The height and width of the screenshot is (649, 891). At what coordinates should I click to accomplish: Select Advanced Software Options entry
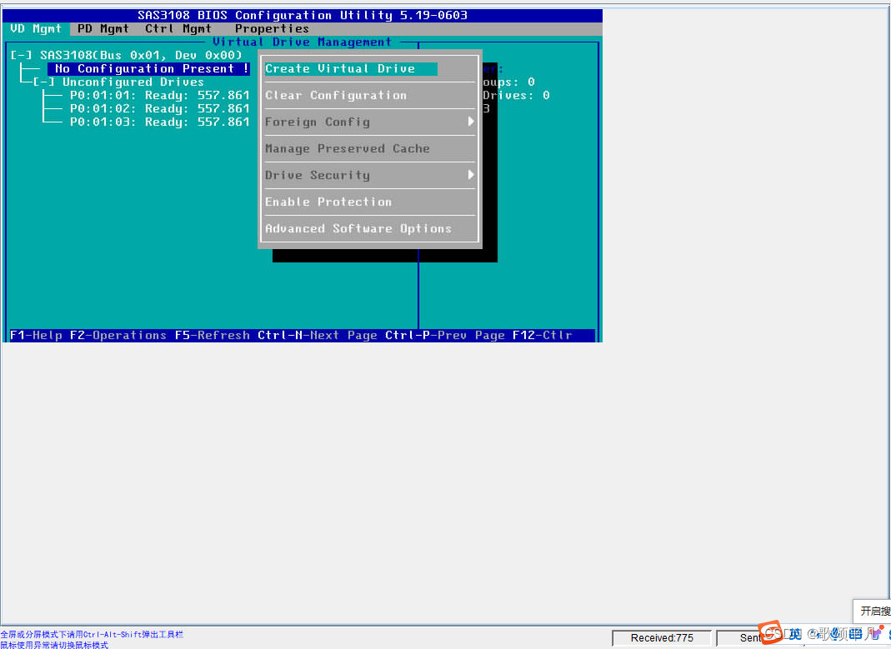click(x=358, y=229)
